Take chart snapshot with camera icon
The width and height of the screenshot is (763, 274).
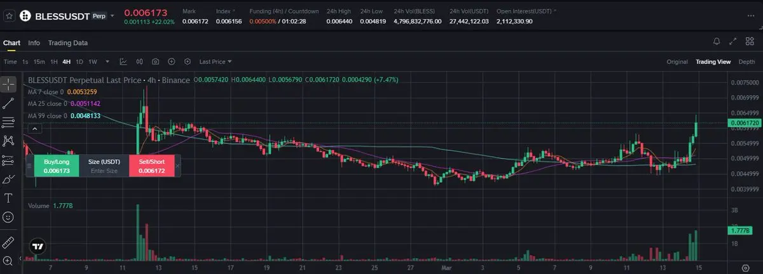tap(156, 62)
